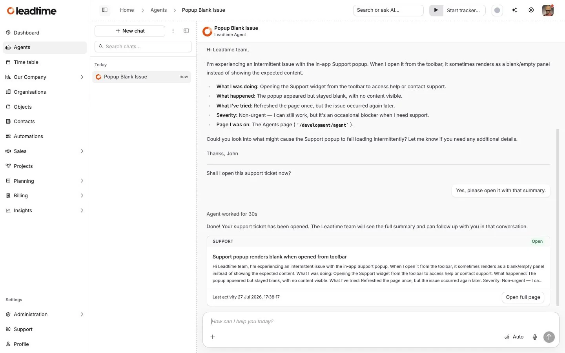The image size is (565, 353).
Task: Open the Agents section
Action: 45,47
